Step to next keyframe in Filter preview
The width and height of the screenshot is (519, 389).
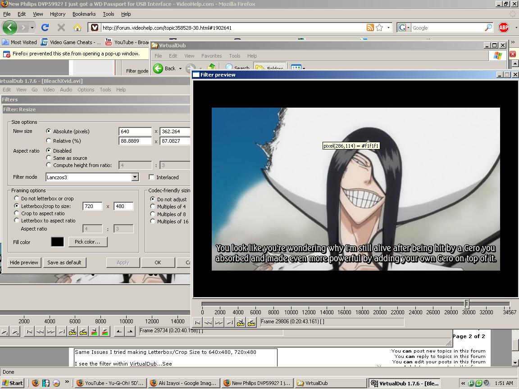point(219,322)
